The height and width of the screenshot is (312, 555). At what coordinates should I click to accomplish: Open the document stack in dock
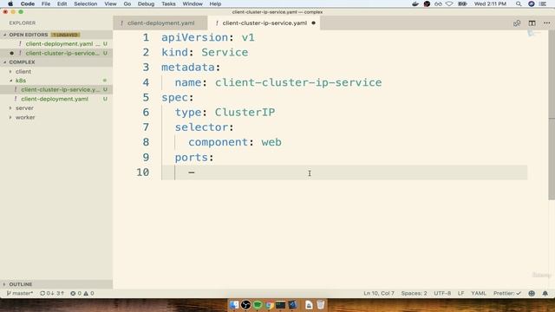(x=309, y=304)
